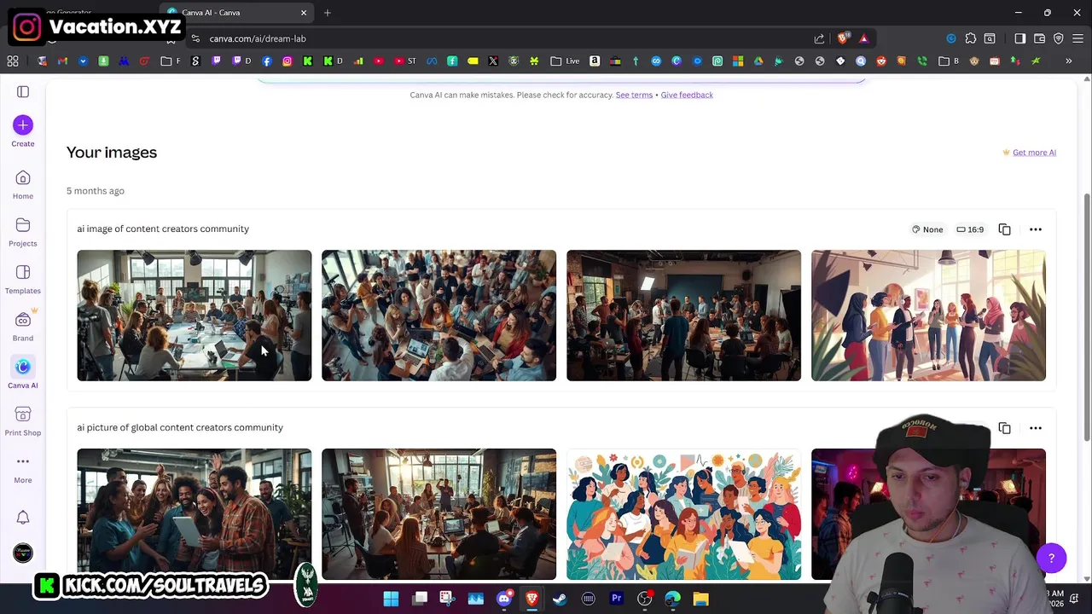Copy prompt for content creators community row
Screen dimensions: 1092x614
click(x=1004, y=229)
